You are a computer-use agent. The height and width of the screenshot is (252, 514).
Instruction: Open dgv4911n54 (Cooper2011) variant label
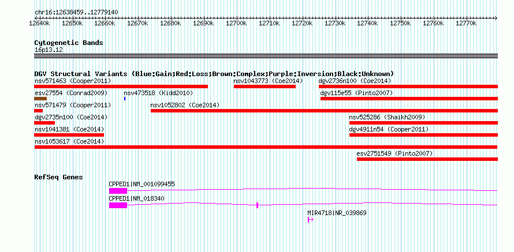point(389,129)
